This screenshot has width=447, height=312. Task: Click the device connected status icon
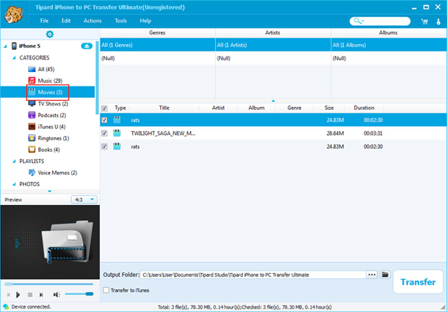click(6, 307)
